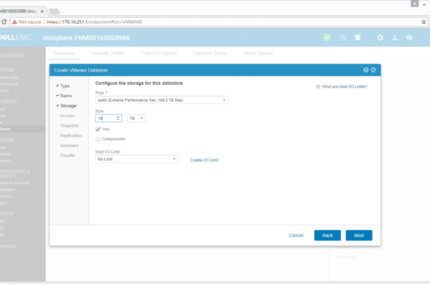Open the Host I/O Limit dropdown

(137, 159)
